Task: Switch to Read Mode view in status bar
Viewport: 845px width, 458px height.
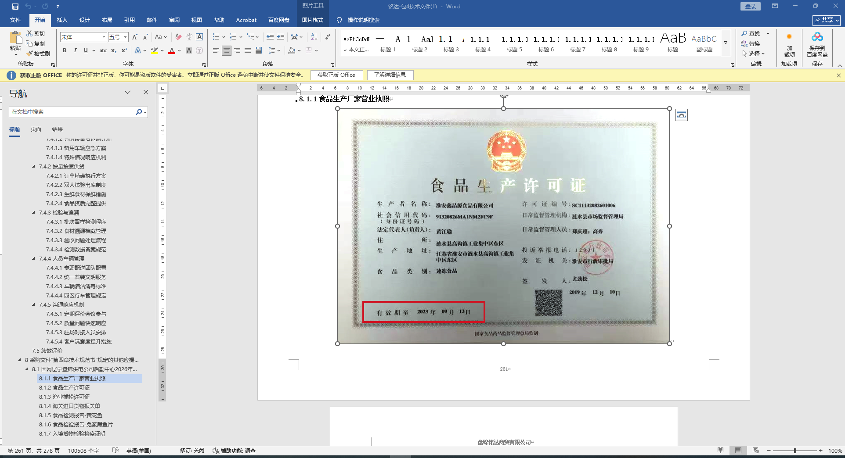Action: [x=720, y=451]
